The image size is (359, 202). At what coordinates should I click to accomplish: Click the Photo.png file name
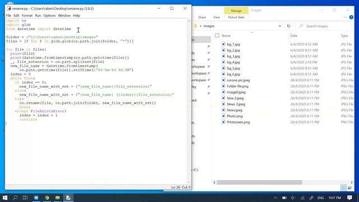pyautogui.click(x=234, y=116)
